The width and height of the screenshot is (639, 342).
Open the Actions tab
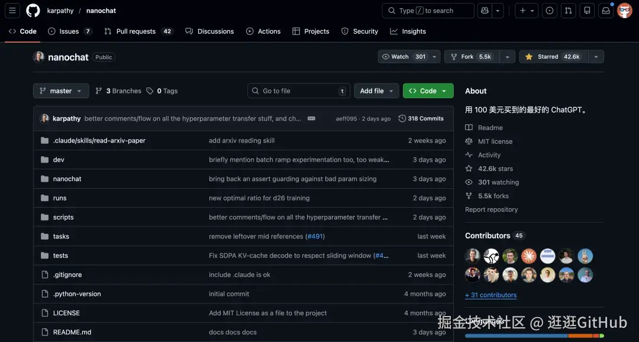pos(264,31)
